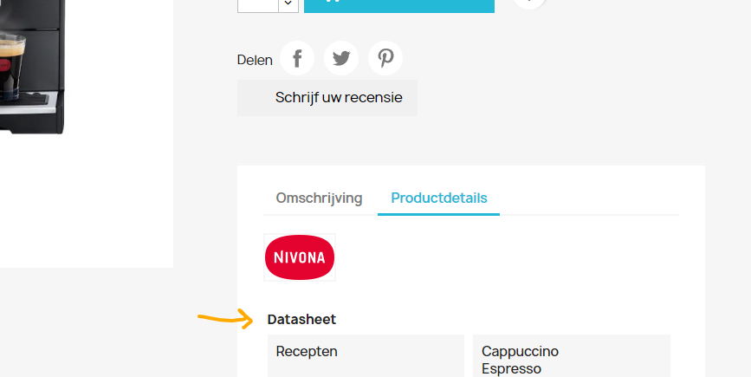Click the round button beside the blue button
Viewport: 751px width, 377px height.
click(x=529, y=3)
